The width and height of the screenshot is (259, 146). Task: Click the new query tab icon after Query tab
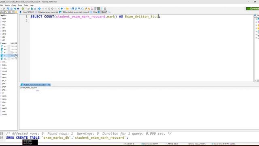[x=109, y=12]
